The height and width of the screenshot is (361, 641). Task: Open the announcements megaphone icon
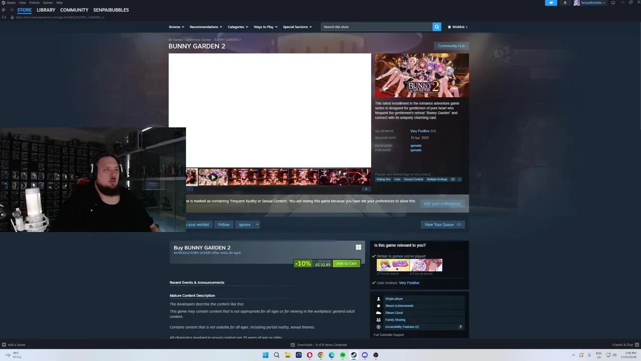551,3
